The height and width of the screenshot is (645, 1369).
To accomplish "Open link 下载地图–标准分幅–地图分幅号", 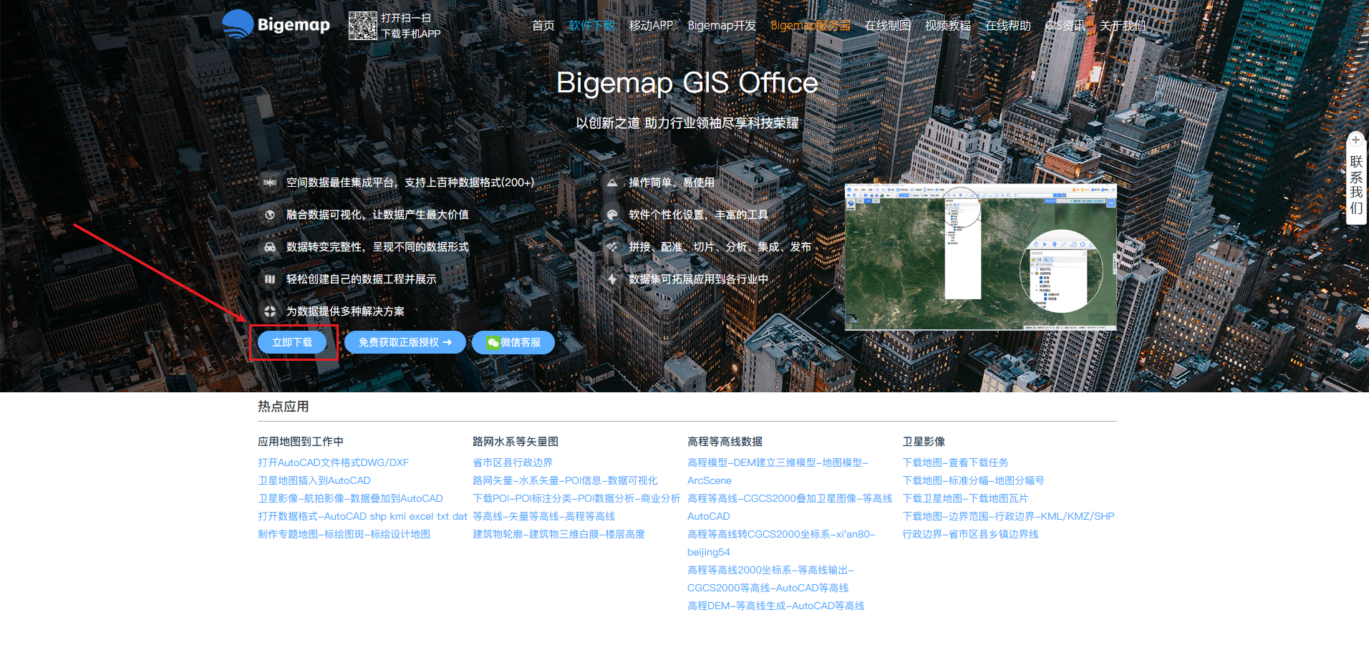I will [x=974, y=480].
